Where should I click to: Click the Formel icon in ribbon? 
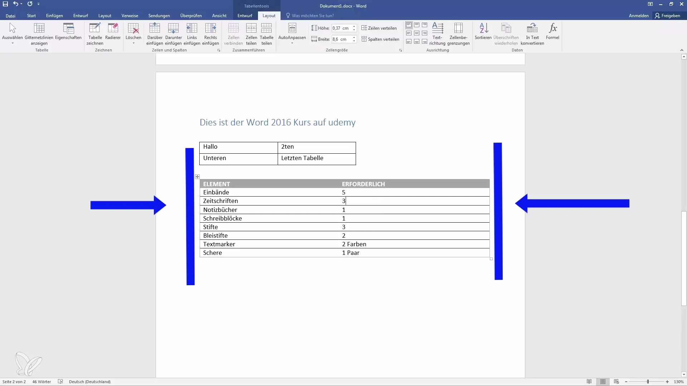552,31
